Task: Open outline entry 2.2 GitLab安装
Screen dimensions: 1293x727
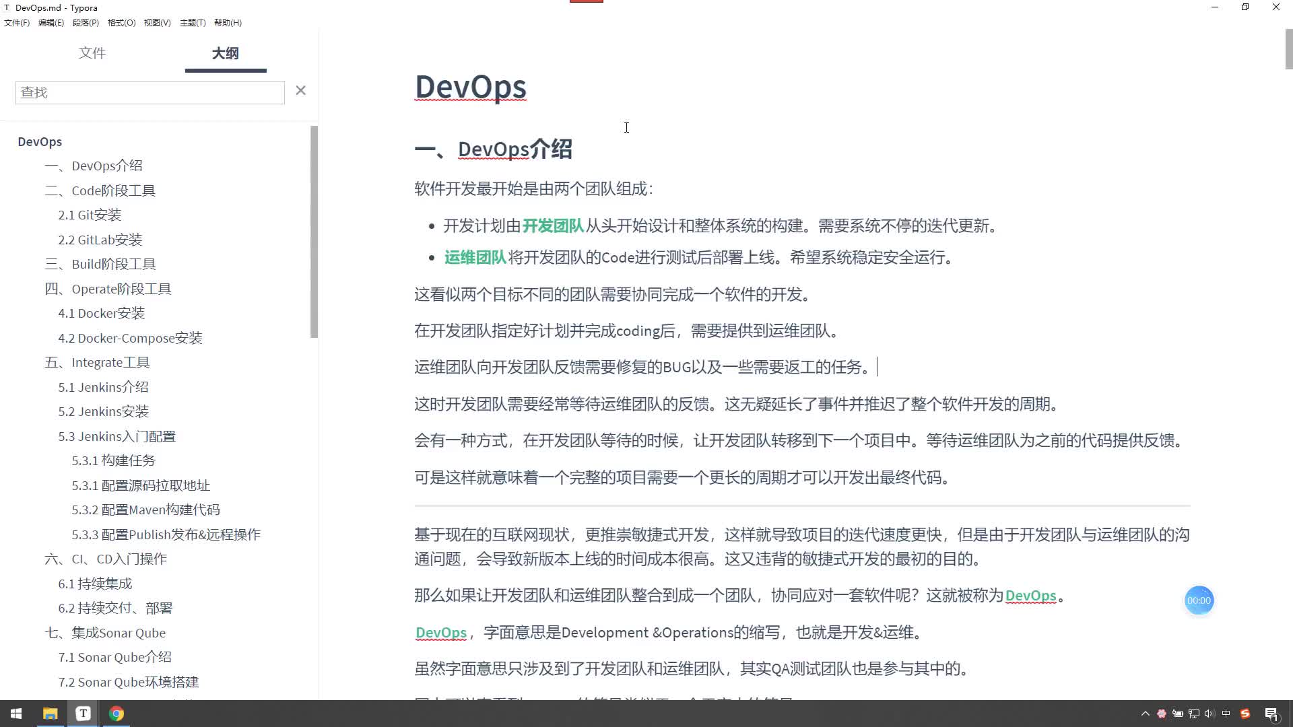Action: (100, 240)
